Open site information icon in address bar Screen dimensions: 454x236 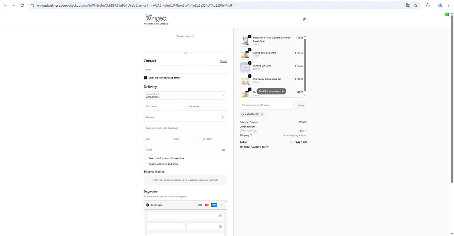32,5
